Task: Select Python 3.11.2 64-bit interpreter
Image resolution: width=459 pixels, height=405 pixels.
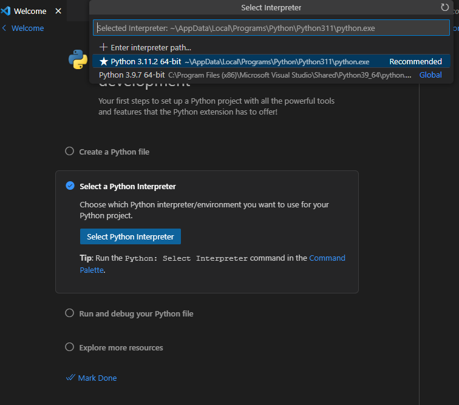Action: click(271, 61)
